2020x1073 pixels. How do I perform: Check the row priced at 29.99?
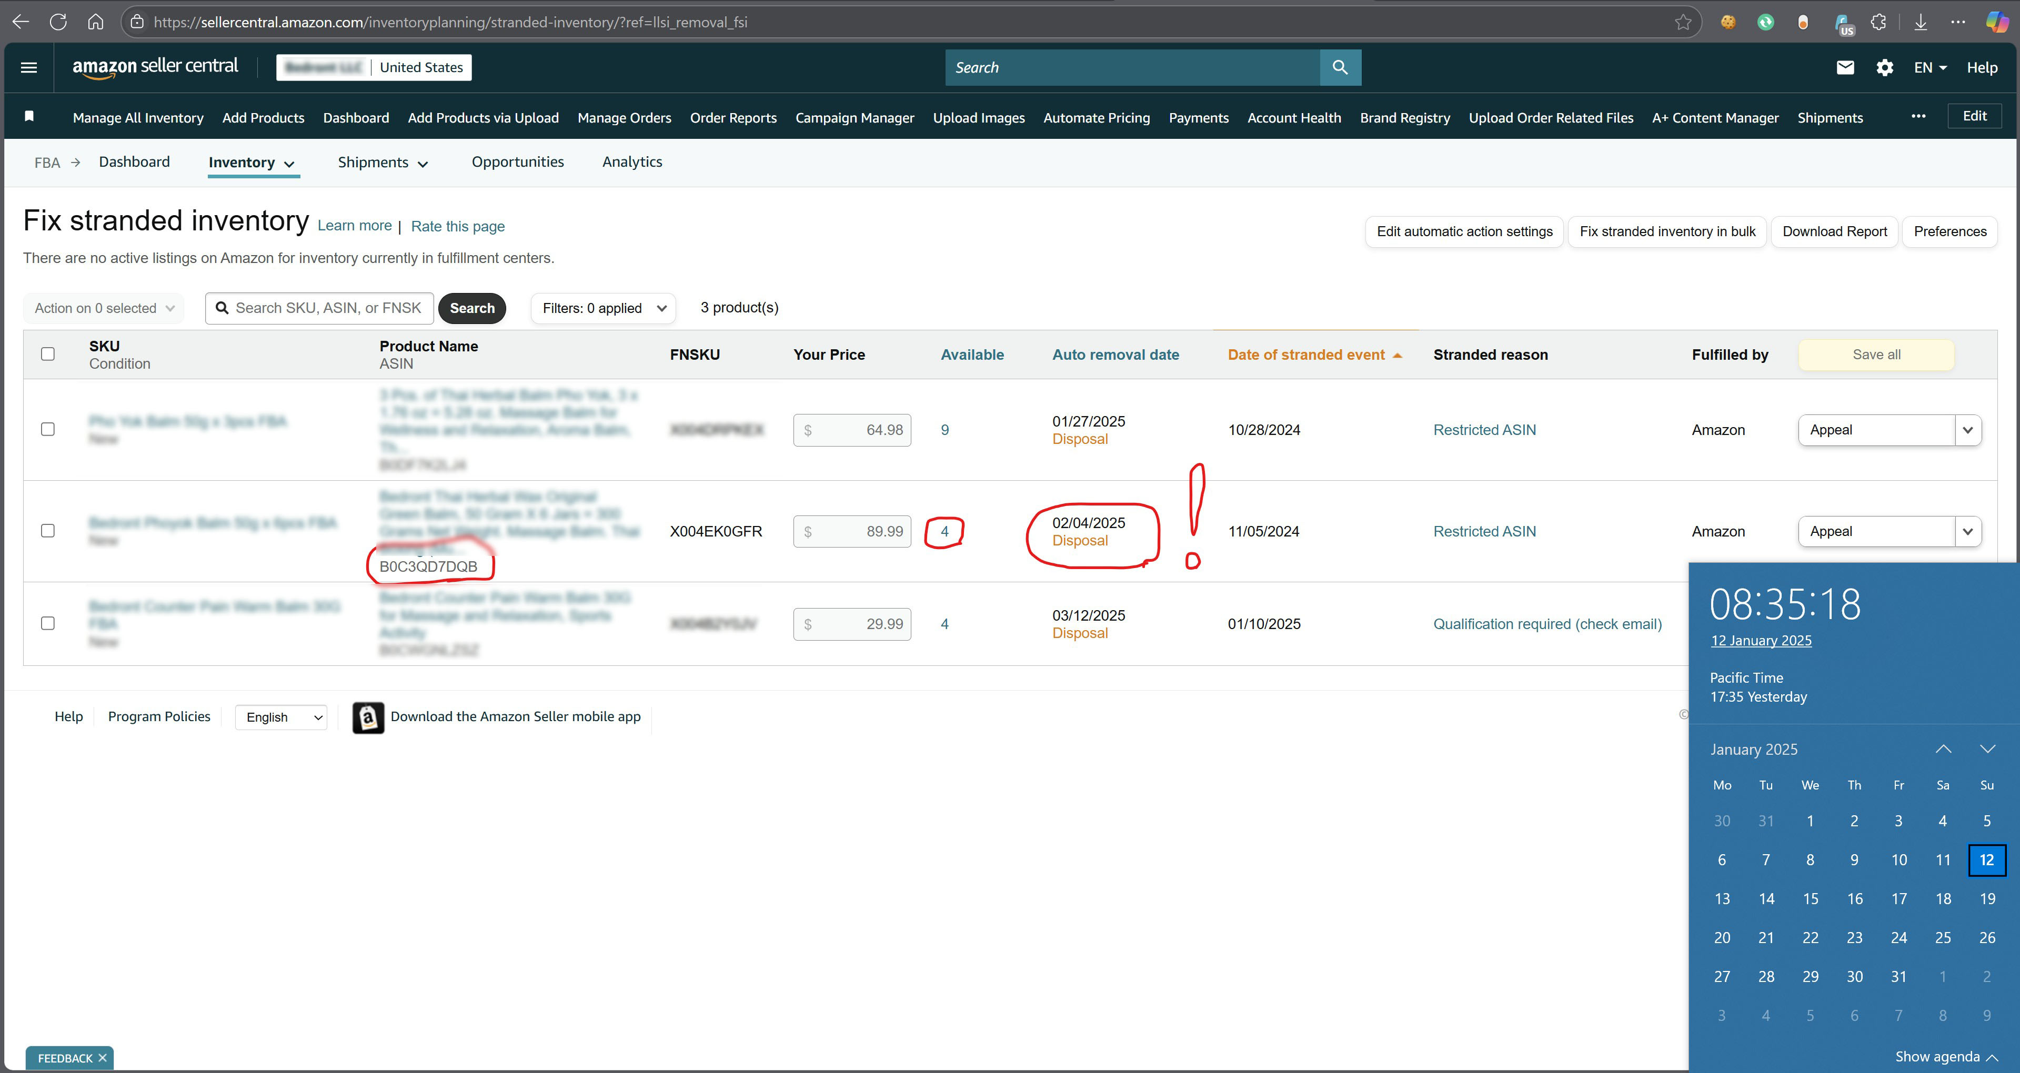48,624
